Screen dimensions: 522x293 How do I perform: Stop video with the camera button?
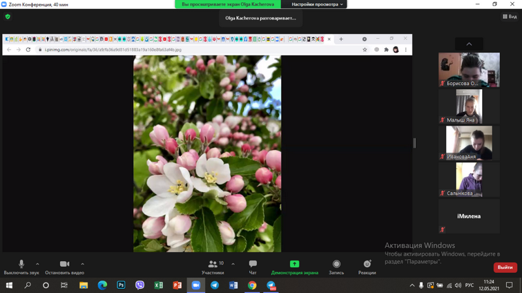(x=65, y=268)
